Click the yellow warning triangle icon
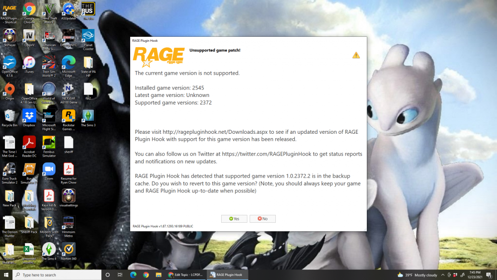The height and width of the screenshot is (280, 497). pyautogui.click(x=356, y=55)
